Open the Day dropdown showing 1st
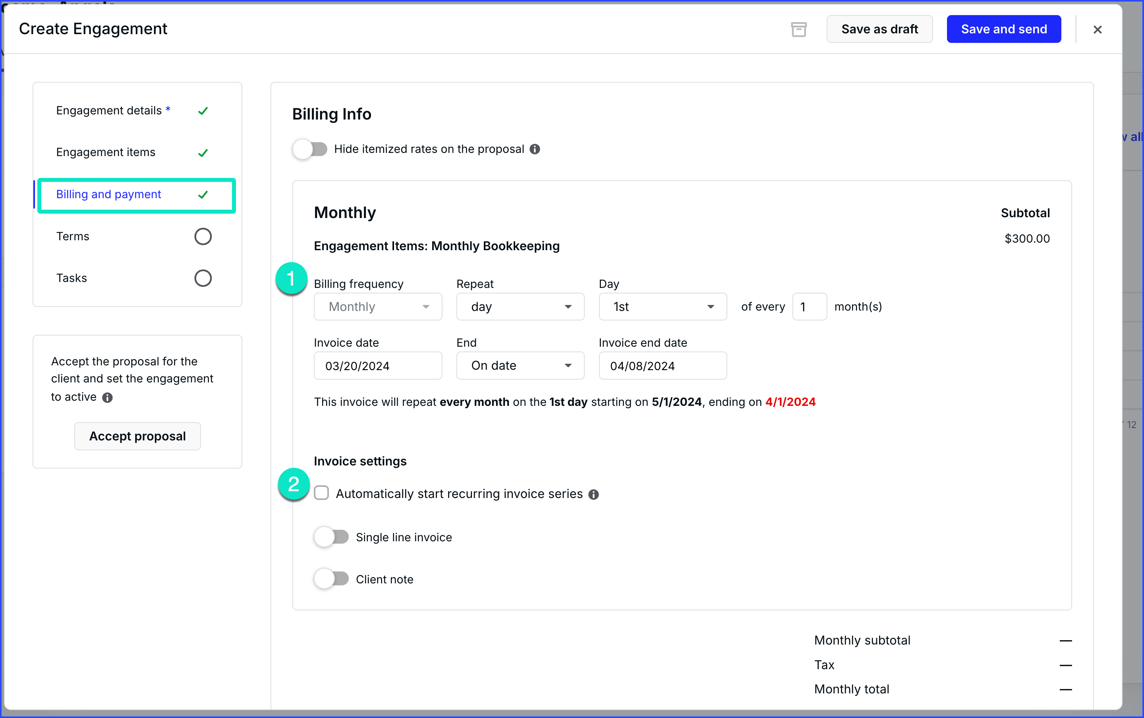The image size is (1144, 718). tap(662, 306)
